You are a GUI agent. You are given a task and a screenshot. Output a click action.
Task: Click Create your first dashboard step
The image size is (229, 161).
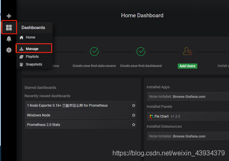pos(141,66)
